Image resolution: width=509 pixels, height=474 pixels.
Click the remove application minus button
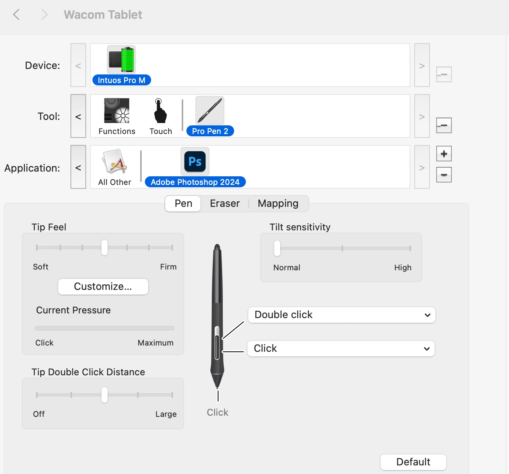point(444,175)
